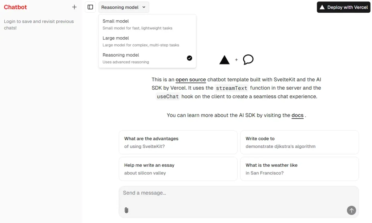Start a new chat with the plus icon
The image size is (372, 223).
(x=74, y=7)
